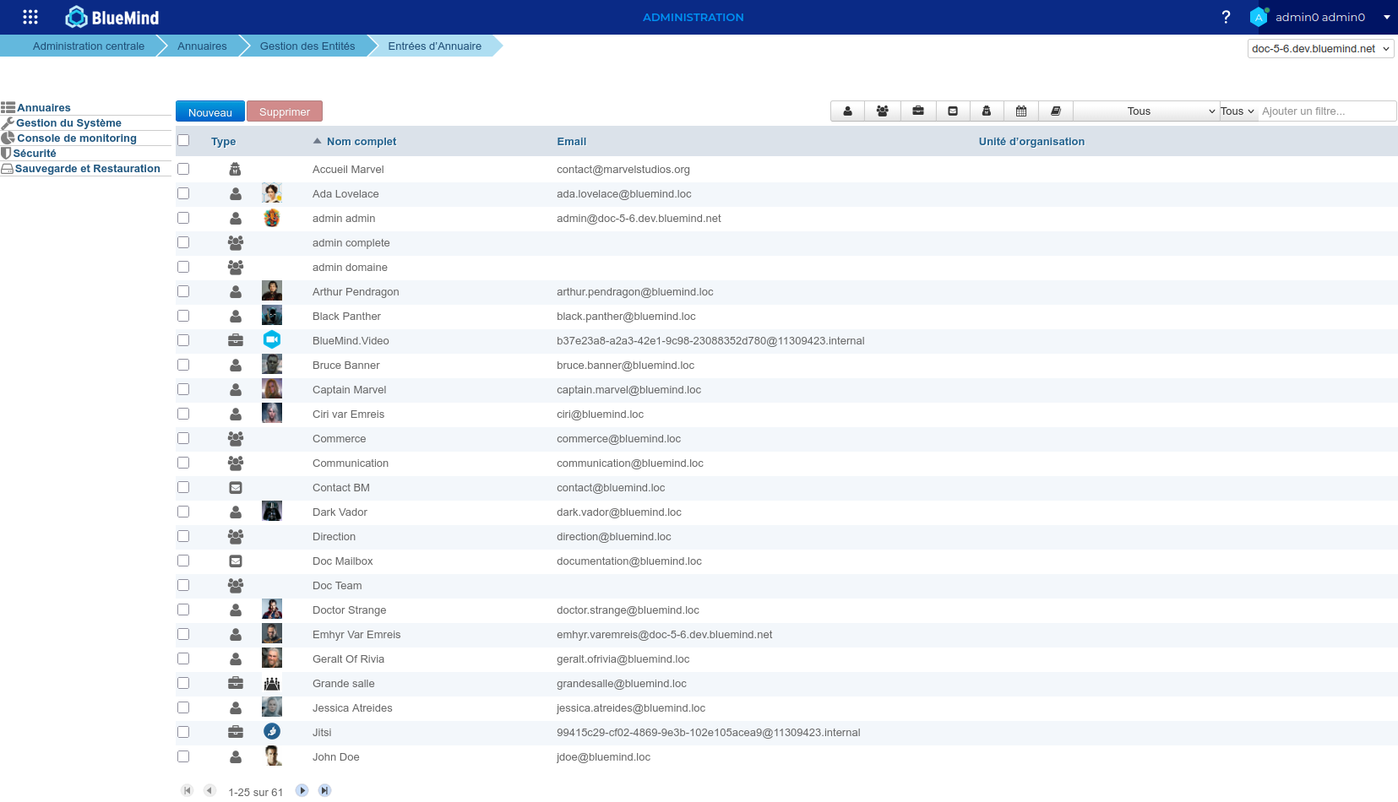This screenshot has height=802, width=1398.
Task: Select the Black Panther row checkbox
Action: pos(183,317)
